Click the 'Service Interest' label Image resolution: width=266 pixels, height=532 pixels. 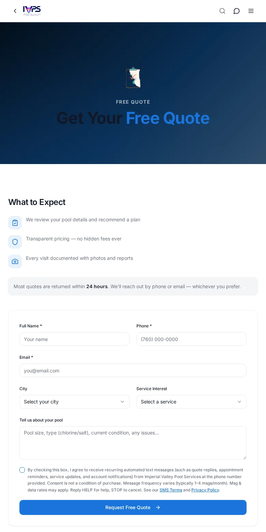pyautogui.click(x=152, y=389)
